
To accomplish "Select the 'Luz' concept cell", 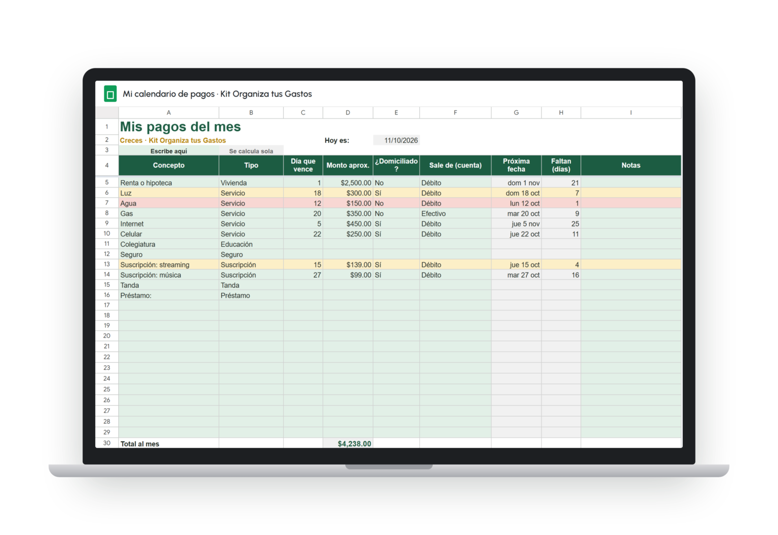I will coord(169,193).
